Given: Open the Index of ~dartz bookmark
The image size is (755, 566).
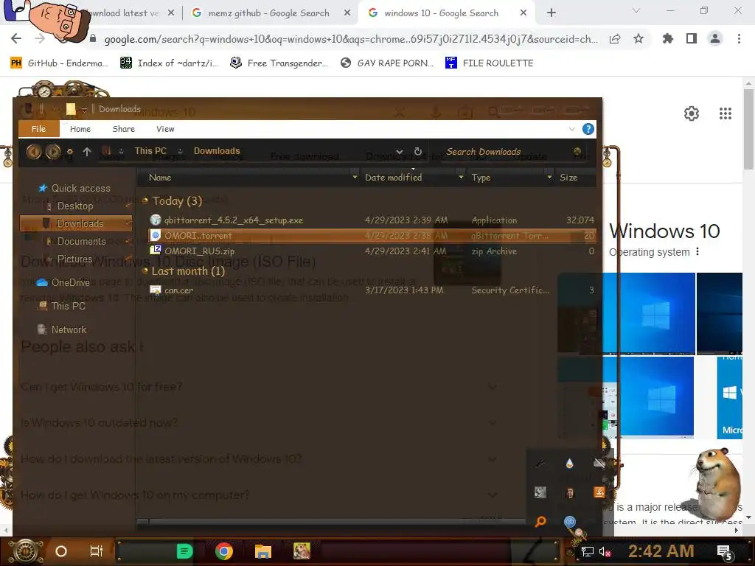Looking at the screenshot, I should 169,63.
